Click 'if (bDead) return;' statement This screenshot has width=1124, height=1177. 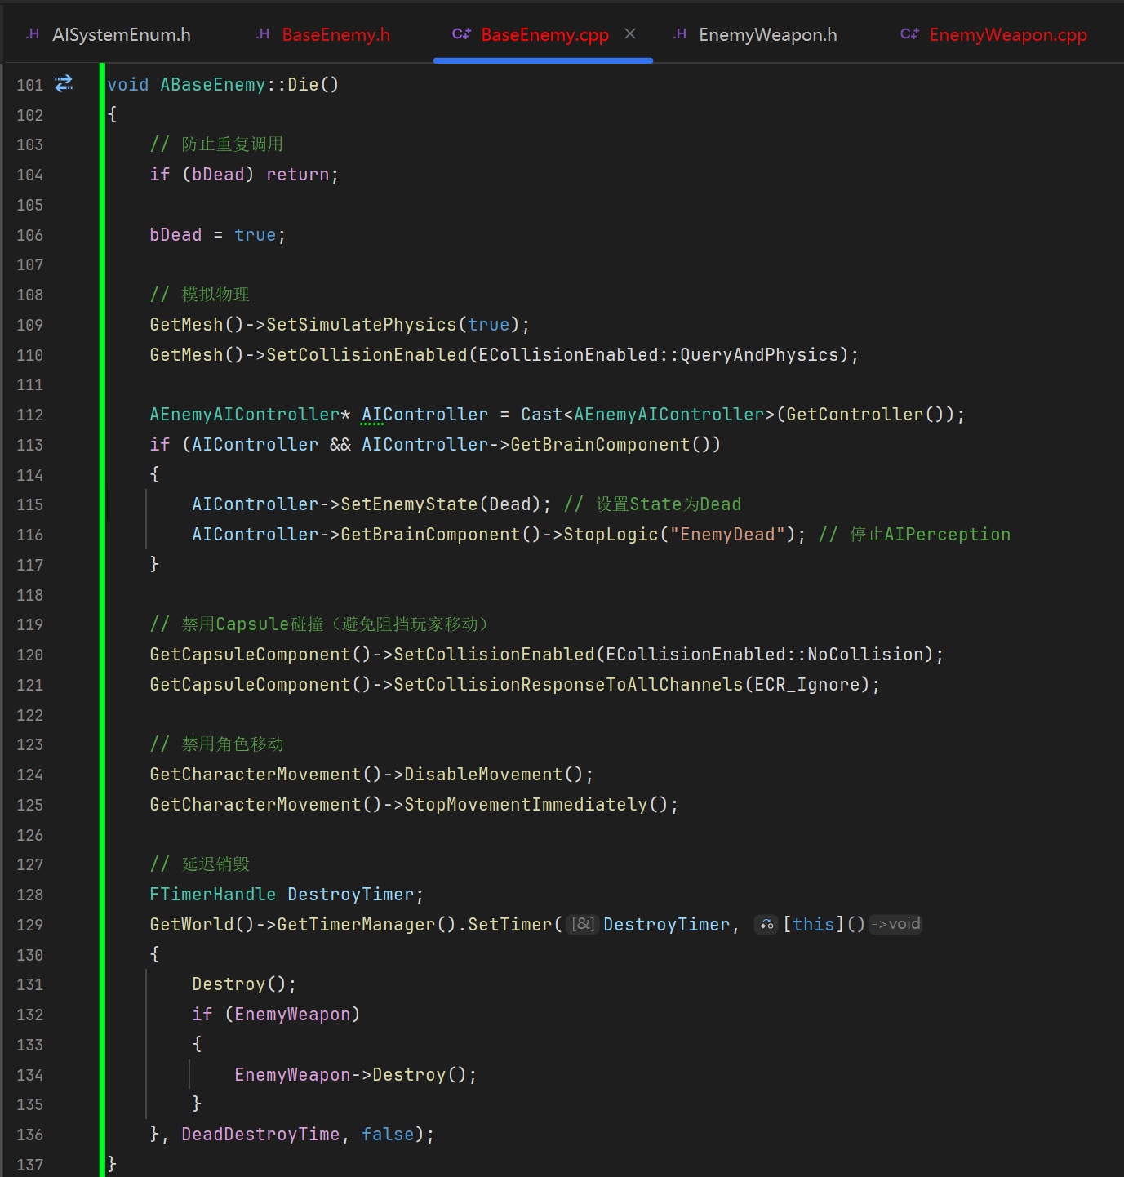pos(244,175)
